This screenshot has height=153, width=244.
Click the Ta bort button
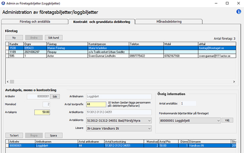coord(14,135)
